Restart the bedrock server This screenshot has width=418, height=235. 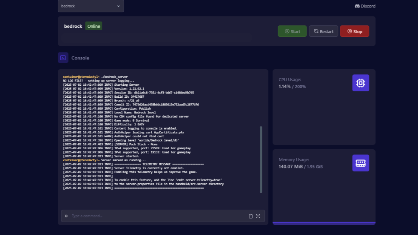pyautogui.click(x=323, y=31)
